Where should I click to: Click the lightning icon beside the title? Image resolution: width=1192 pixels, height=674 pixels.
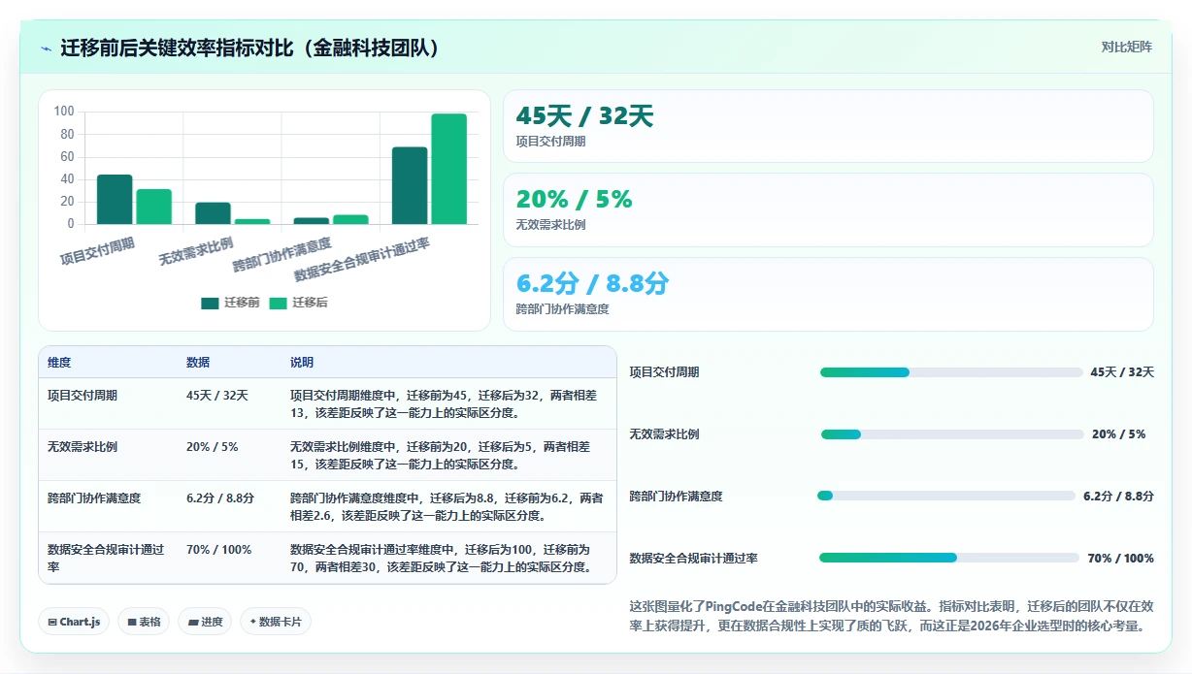[x=47, y=48]
